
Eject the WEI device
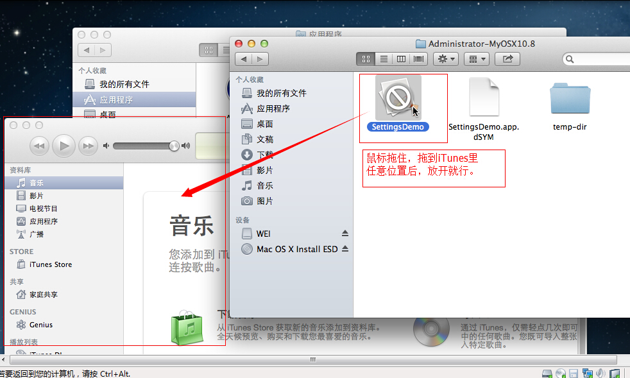click(345, 233)
